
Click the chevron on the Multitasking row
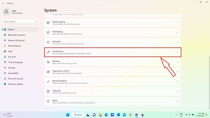coord(177,33)
